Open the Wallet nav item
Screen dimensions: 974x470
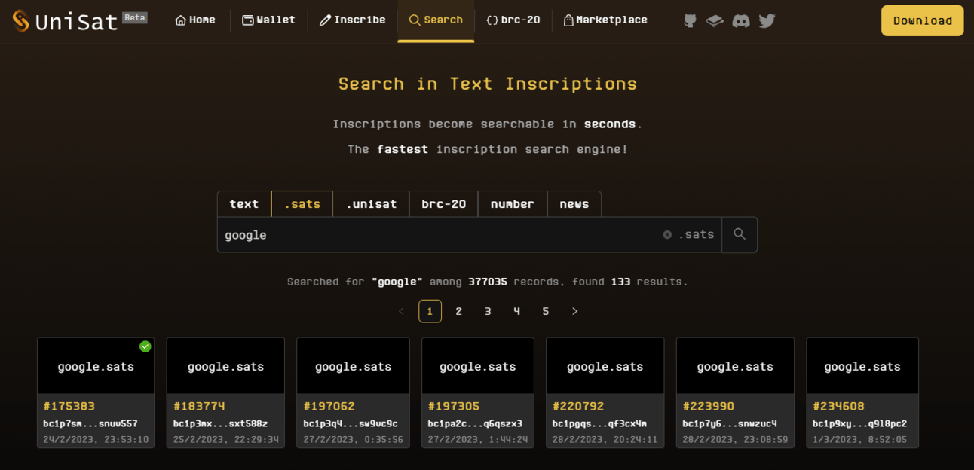point(268,20)
